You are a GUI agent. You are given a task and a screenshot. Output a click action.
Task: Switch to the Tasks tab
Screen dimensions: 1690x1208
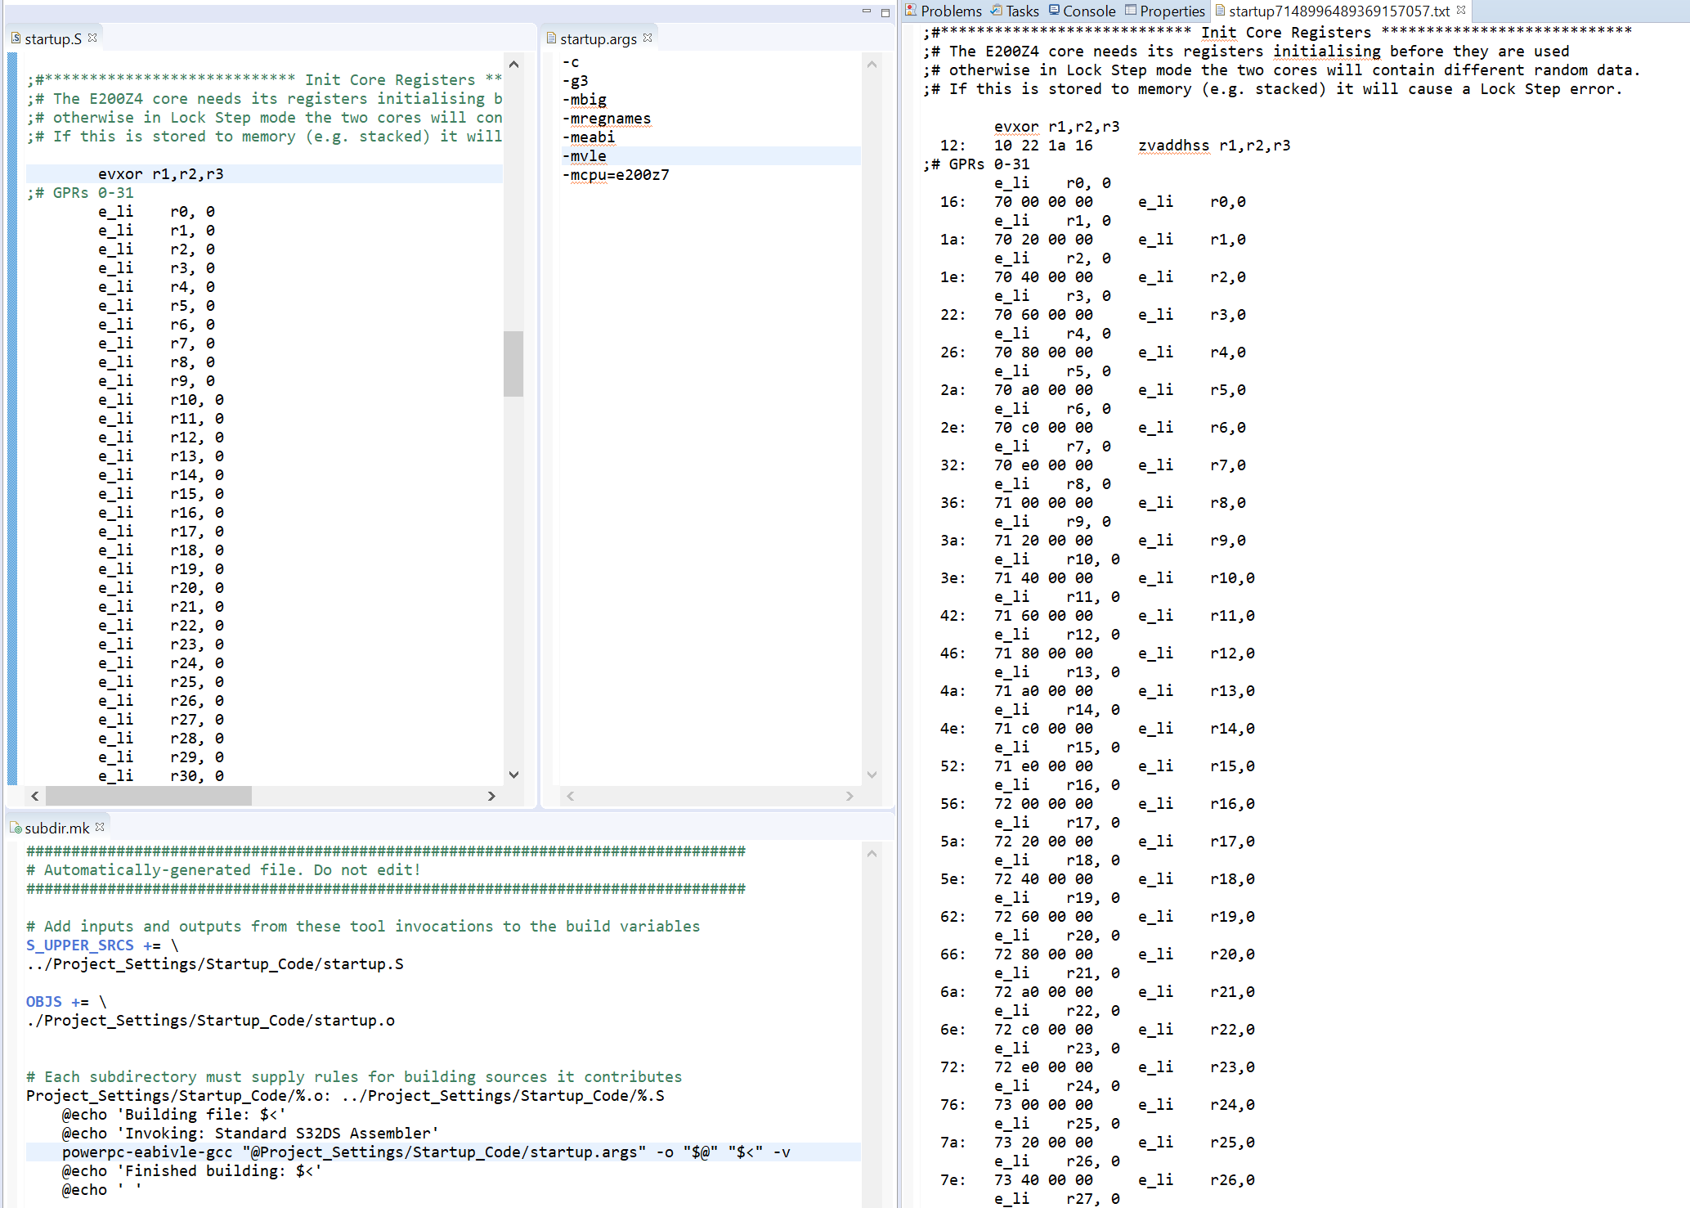[1020, 11]
